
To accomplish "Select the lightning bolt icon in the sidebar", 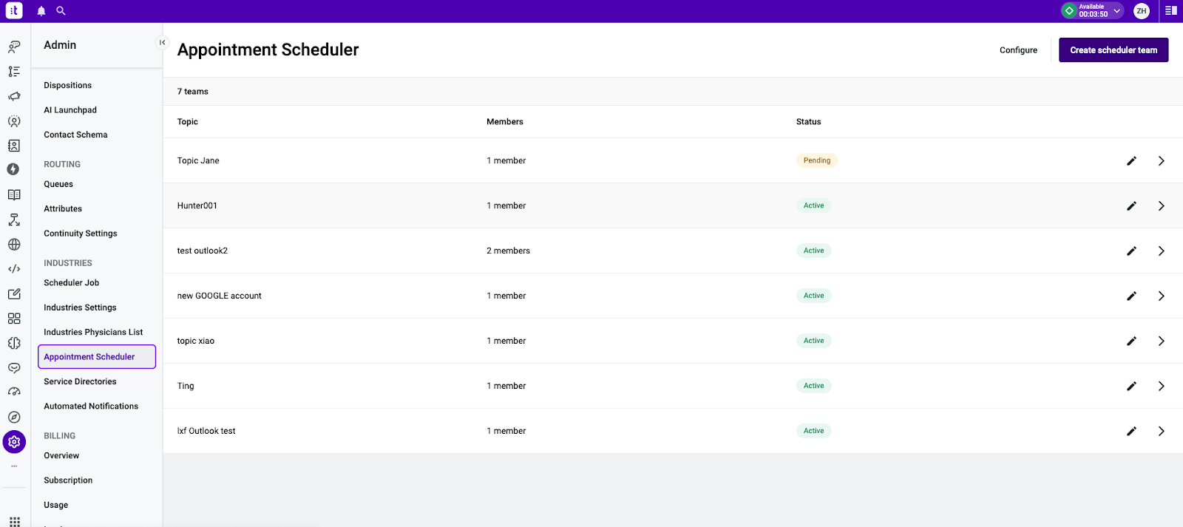I will (x=14, y=169).
